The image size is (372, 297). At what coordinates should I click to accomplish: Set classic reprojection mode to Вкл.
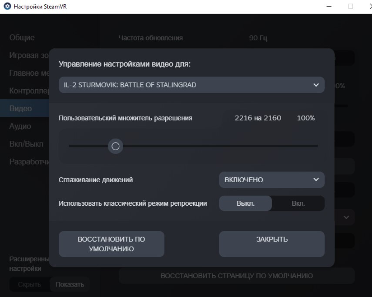coord(298,204)
